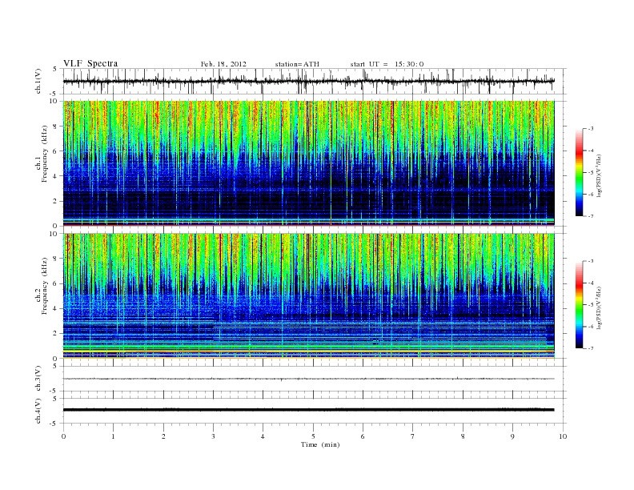Select the "start UT = 15:30:0" text
This screenshot has width=634, height=490.
coord(387,64)
